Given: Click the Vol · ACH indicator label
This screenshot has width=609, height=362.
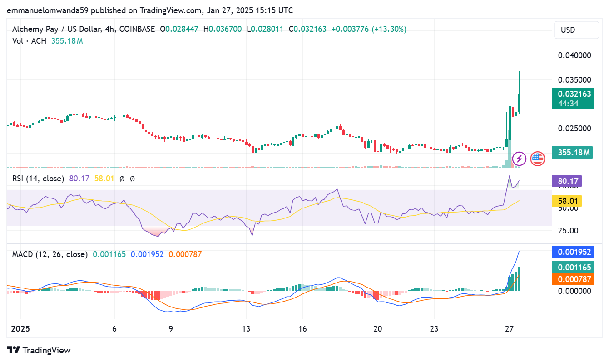Looking at the screenshot, I should 29,41.
